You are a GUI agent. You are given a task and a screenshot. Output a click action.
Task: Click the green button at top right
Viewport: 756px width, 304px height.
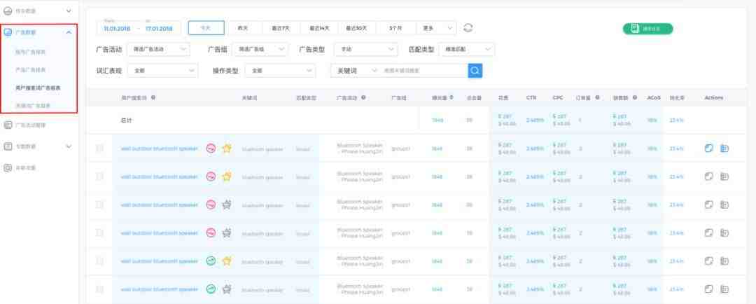tap(647, 29)
